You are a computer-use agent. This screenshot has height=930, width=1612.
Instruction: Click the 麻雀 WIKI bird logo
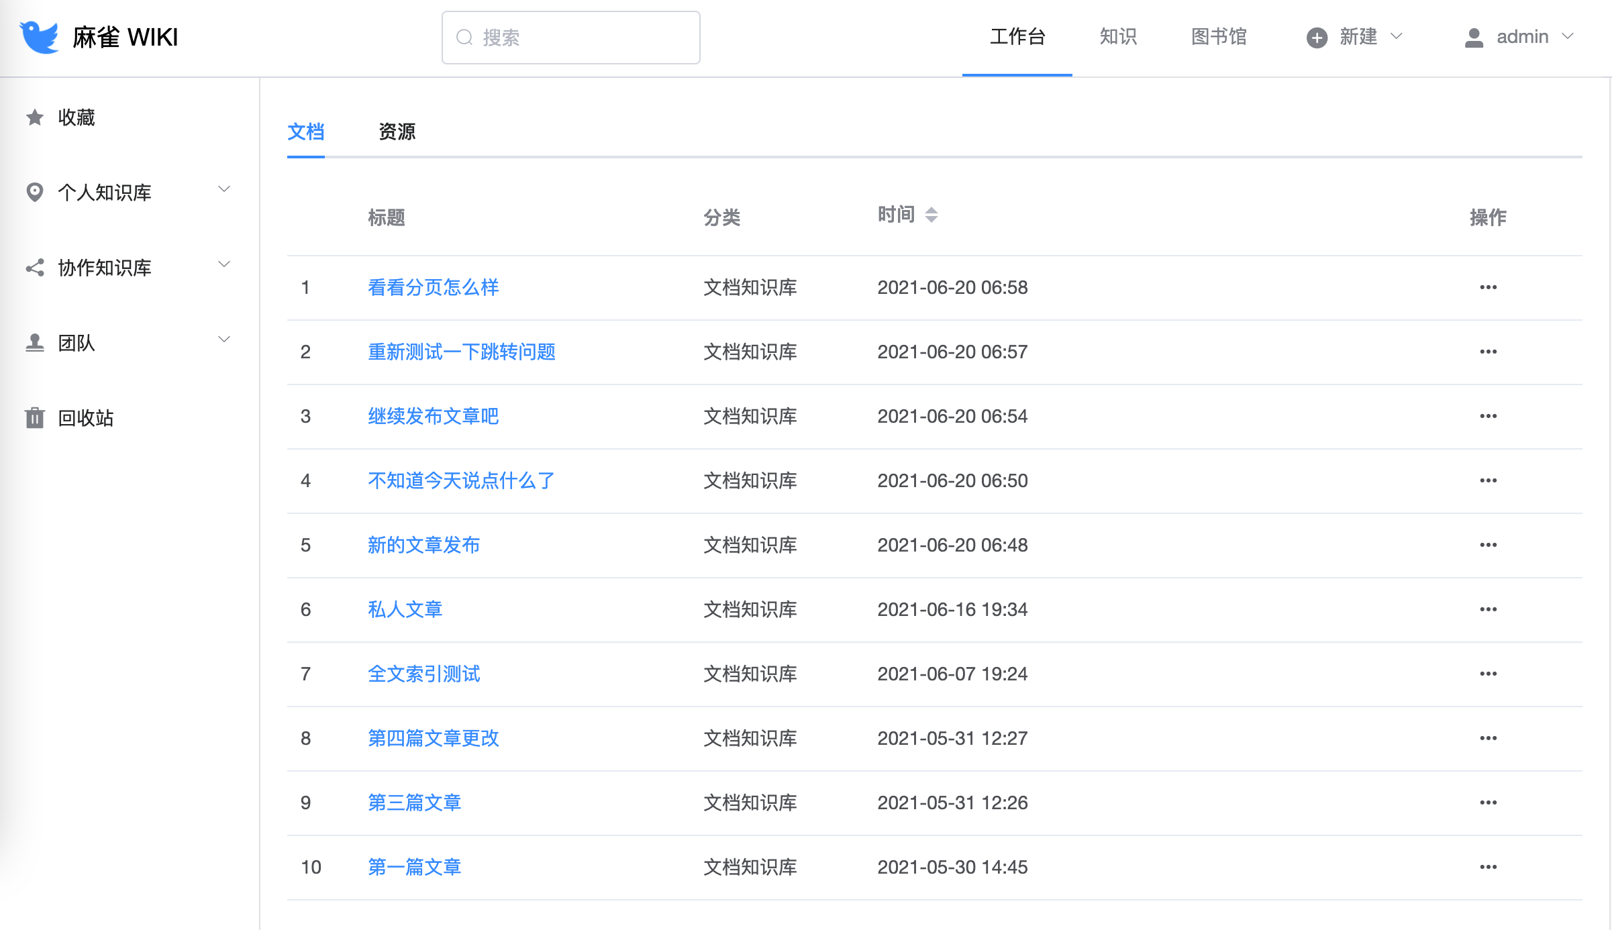coord(39,37)
